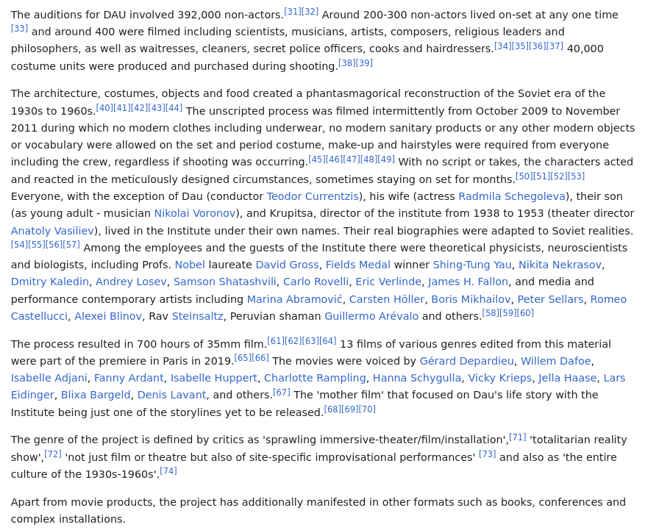Follow the Isabelle Huppert link
The width and height of the screenshot is (648, 530).
pyautogui.click(x=213, y=378)
